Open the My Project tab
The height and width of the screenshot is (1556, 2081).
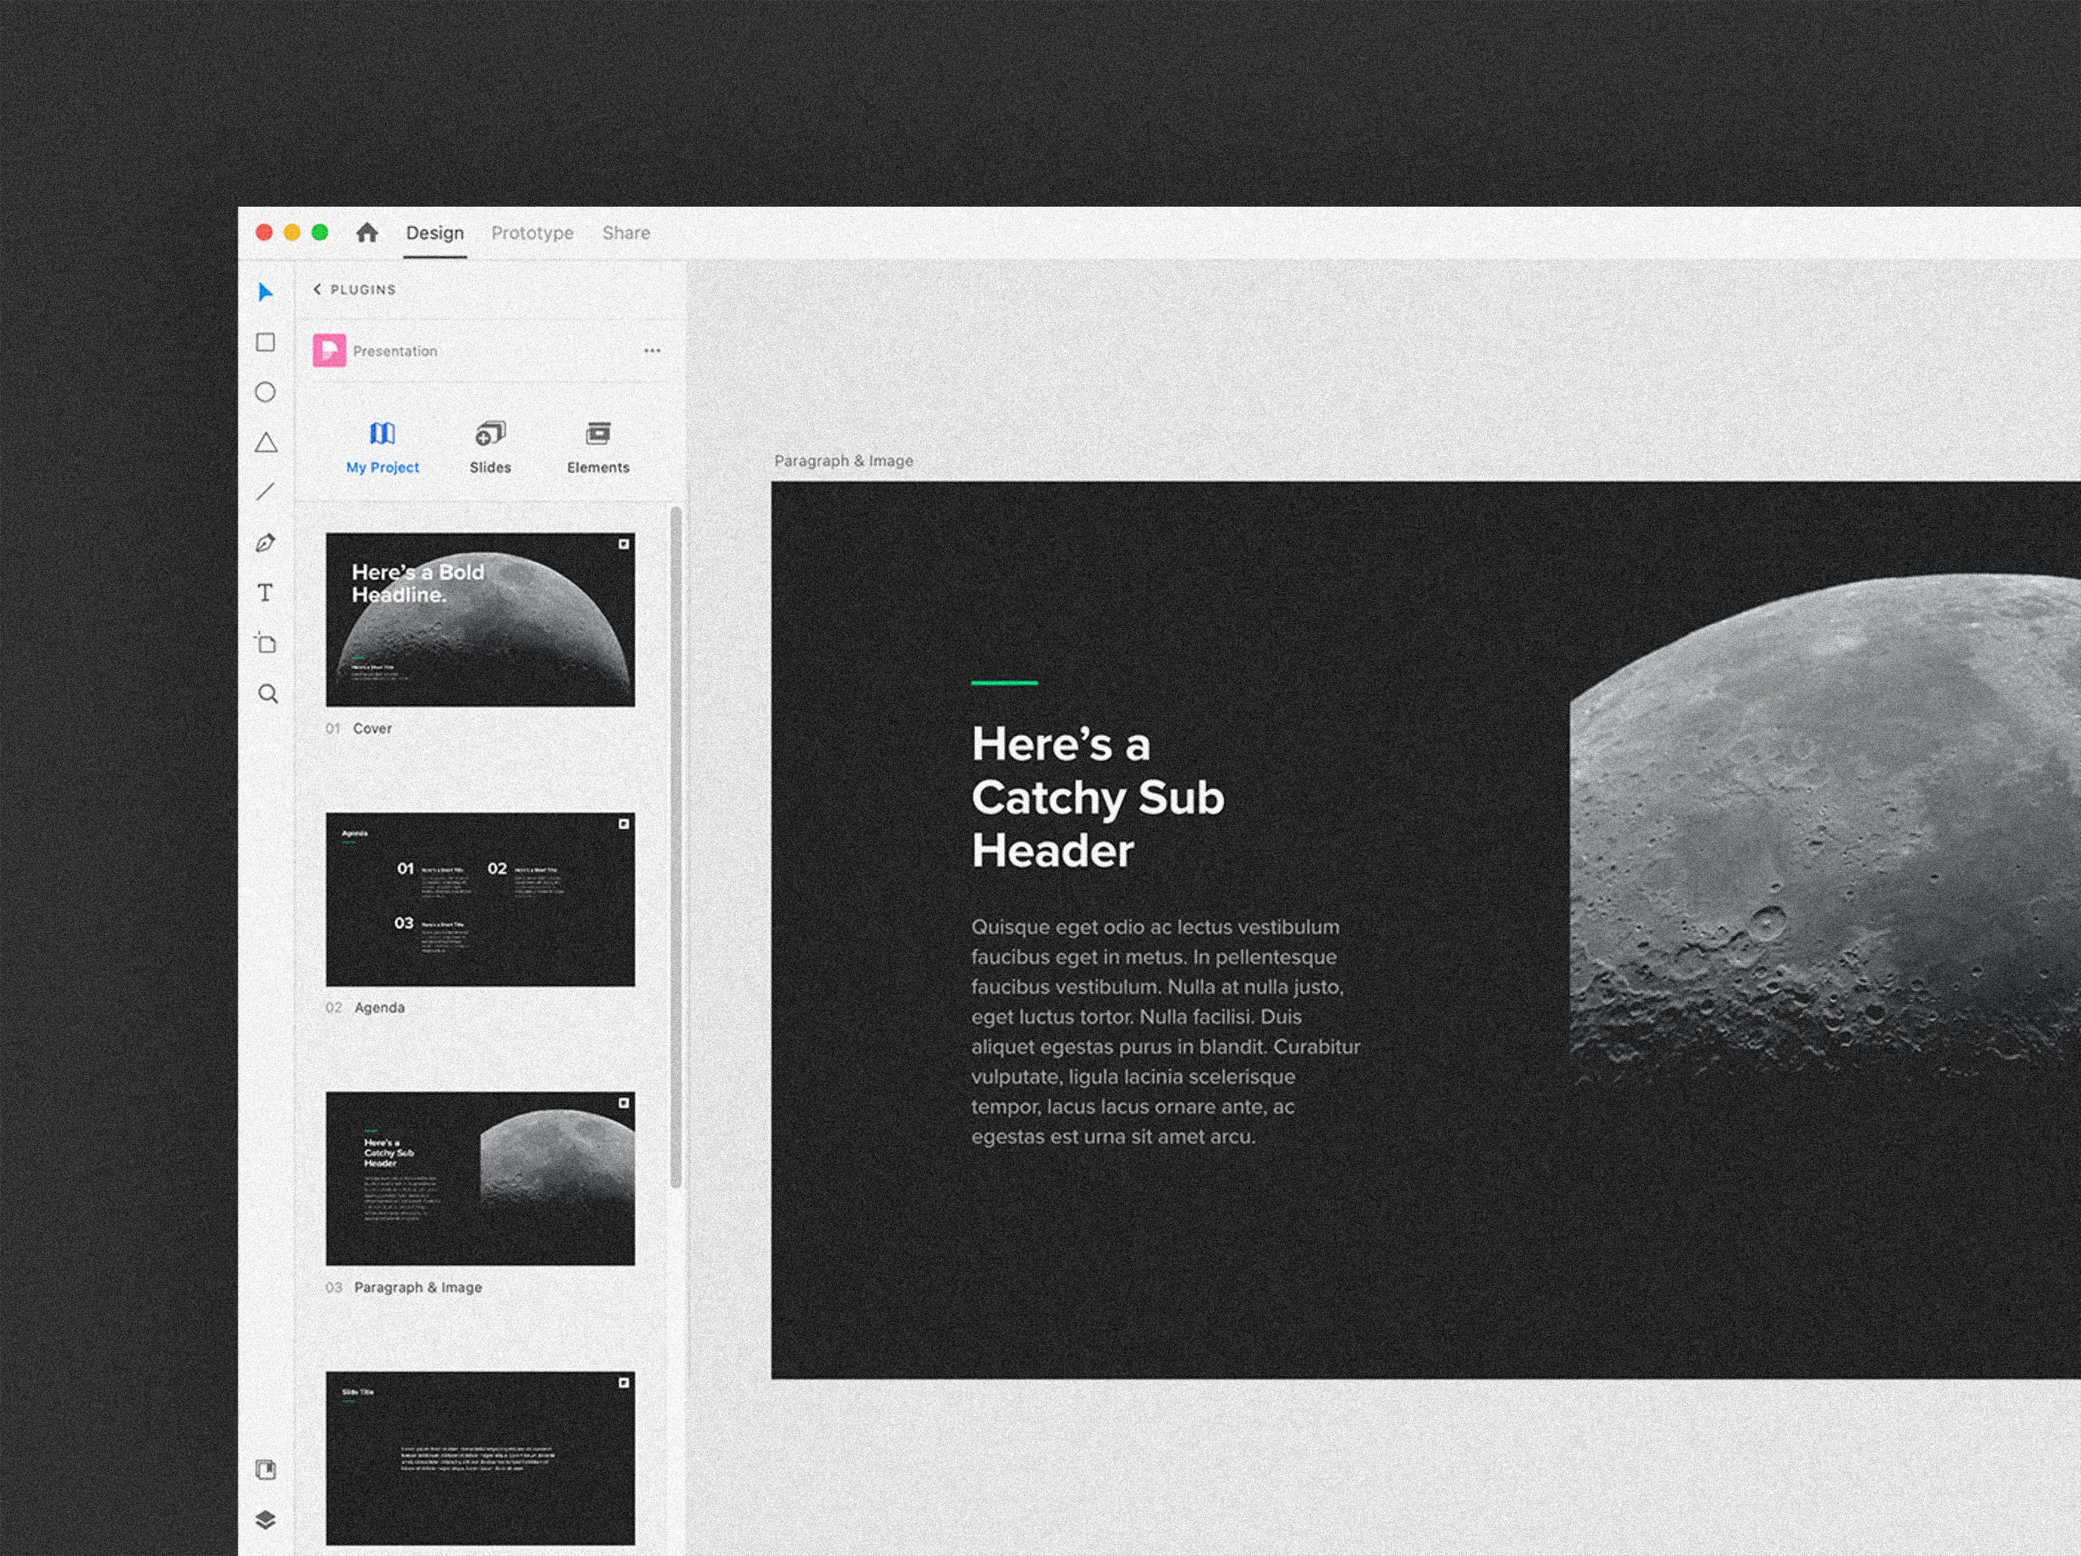click(383, 448)
